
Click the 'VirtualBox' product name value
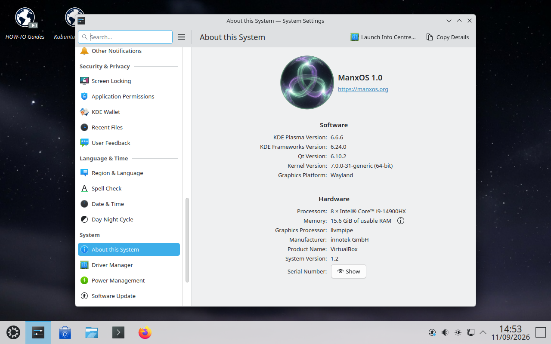pos(344,249)
